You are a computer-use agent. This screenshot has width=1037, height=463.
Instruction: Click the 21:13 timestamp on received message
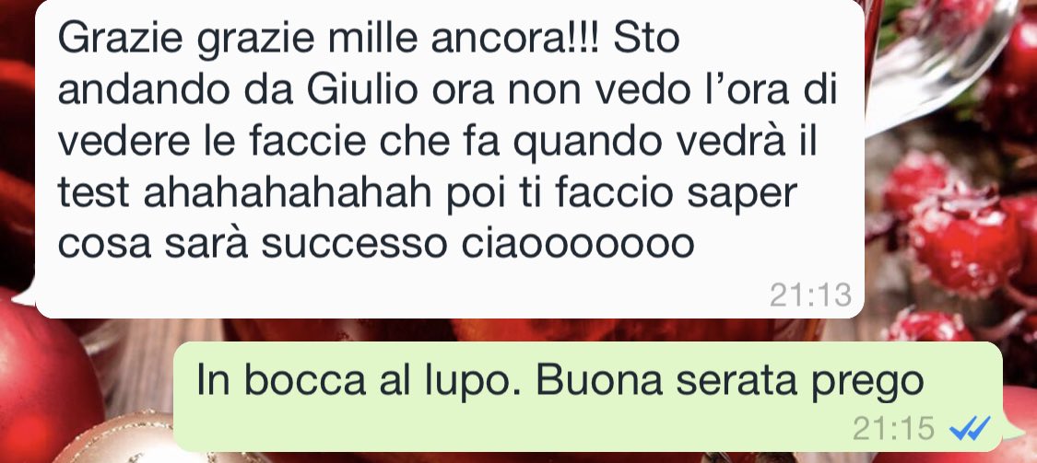[x=811, y=295]
